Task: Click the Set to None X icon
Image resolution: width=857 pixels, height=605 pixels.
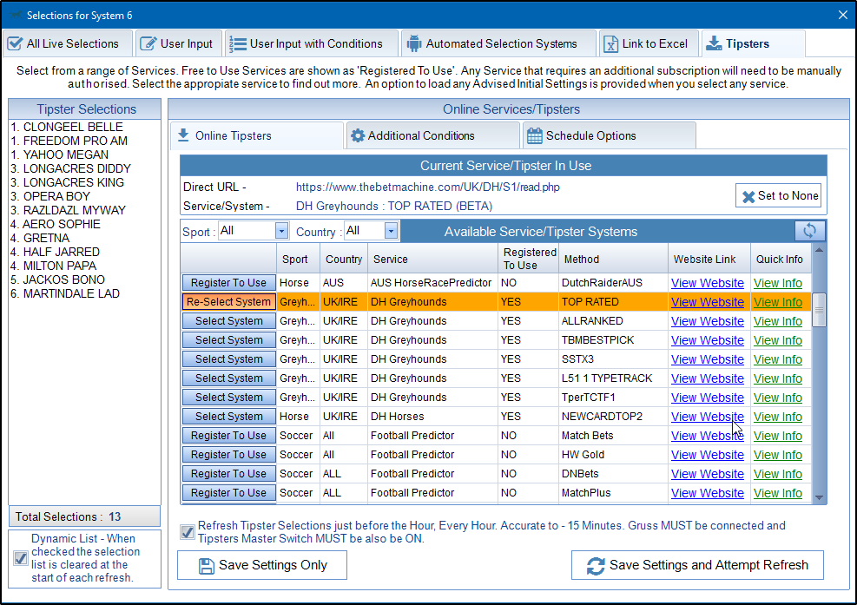Action: click(748, 196)
